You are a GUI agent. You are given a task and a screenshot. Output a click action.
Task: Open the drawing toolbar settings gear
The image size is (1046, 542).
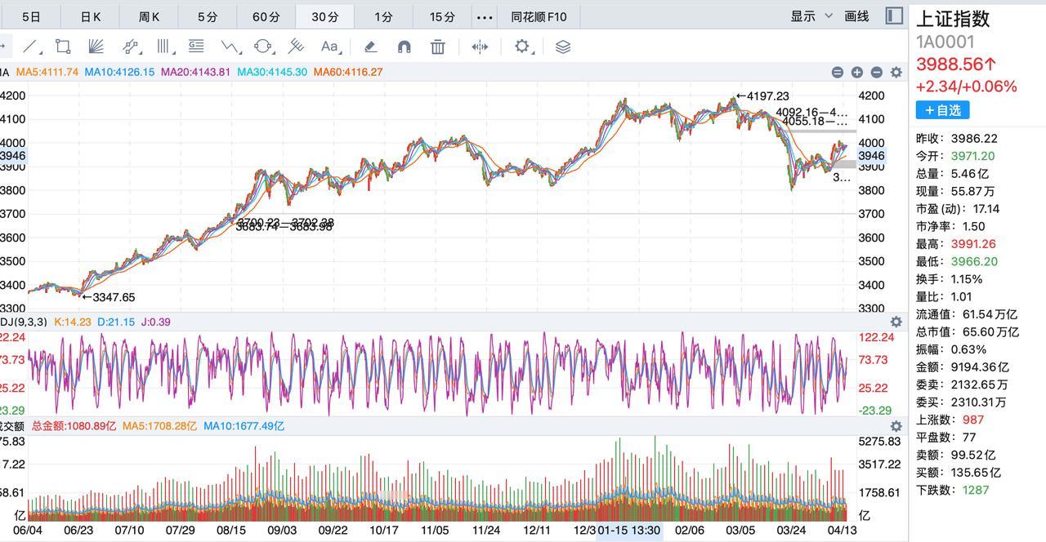coord(522,47)
